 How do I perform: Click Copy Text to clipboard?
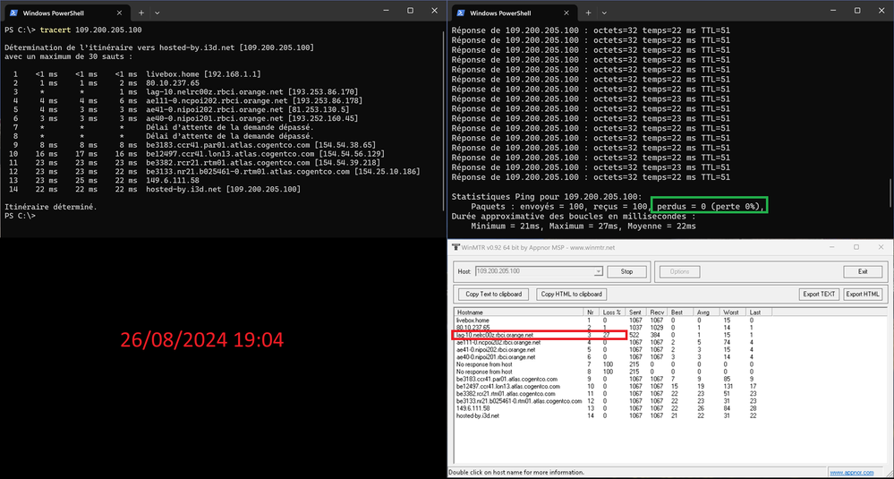click(x=495, y=294)
